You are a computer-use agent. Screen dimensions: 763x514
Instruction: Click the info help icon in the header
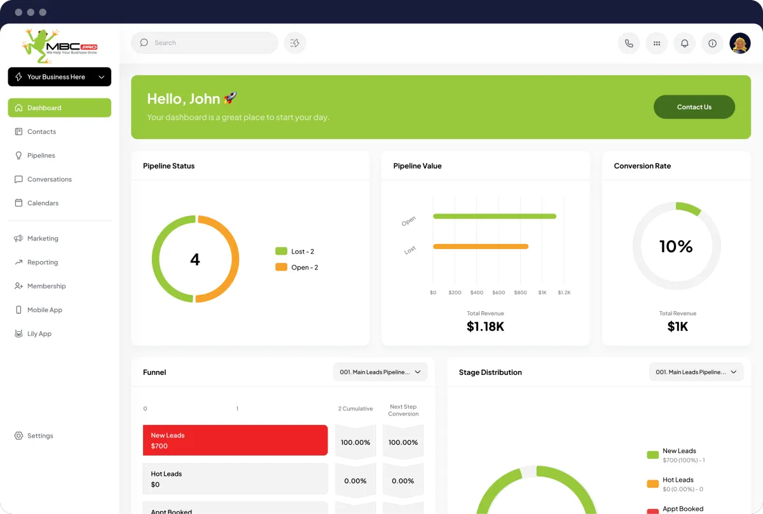712,43
